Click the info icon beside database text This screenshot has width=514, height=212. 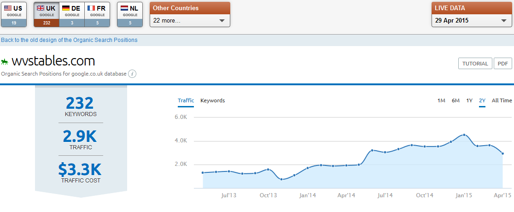[132, 74]
